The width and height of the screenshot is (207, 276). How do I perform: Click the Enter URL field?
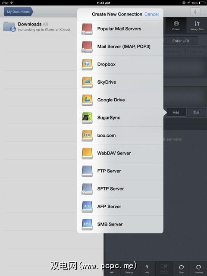pos(181,41)
